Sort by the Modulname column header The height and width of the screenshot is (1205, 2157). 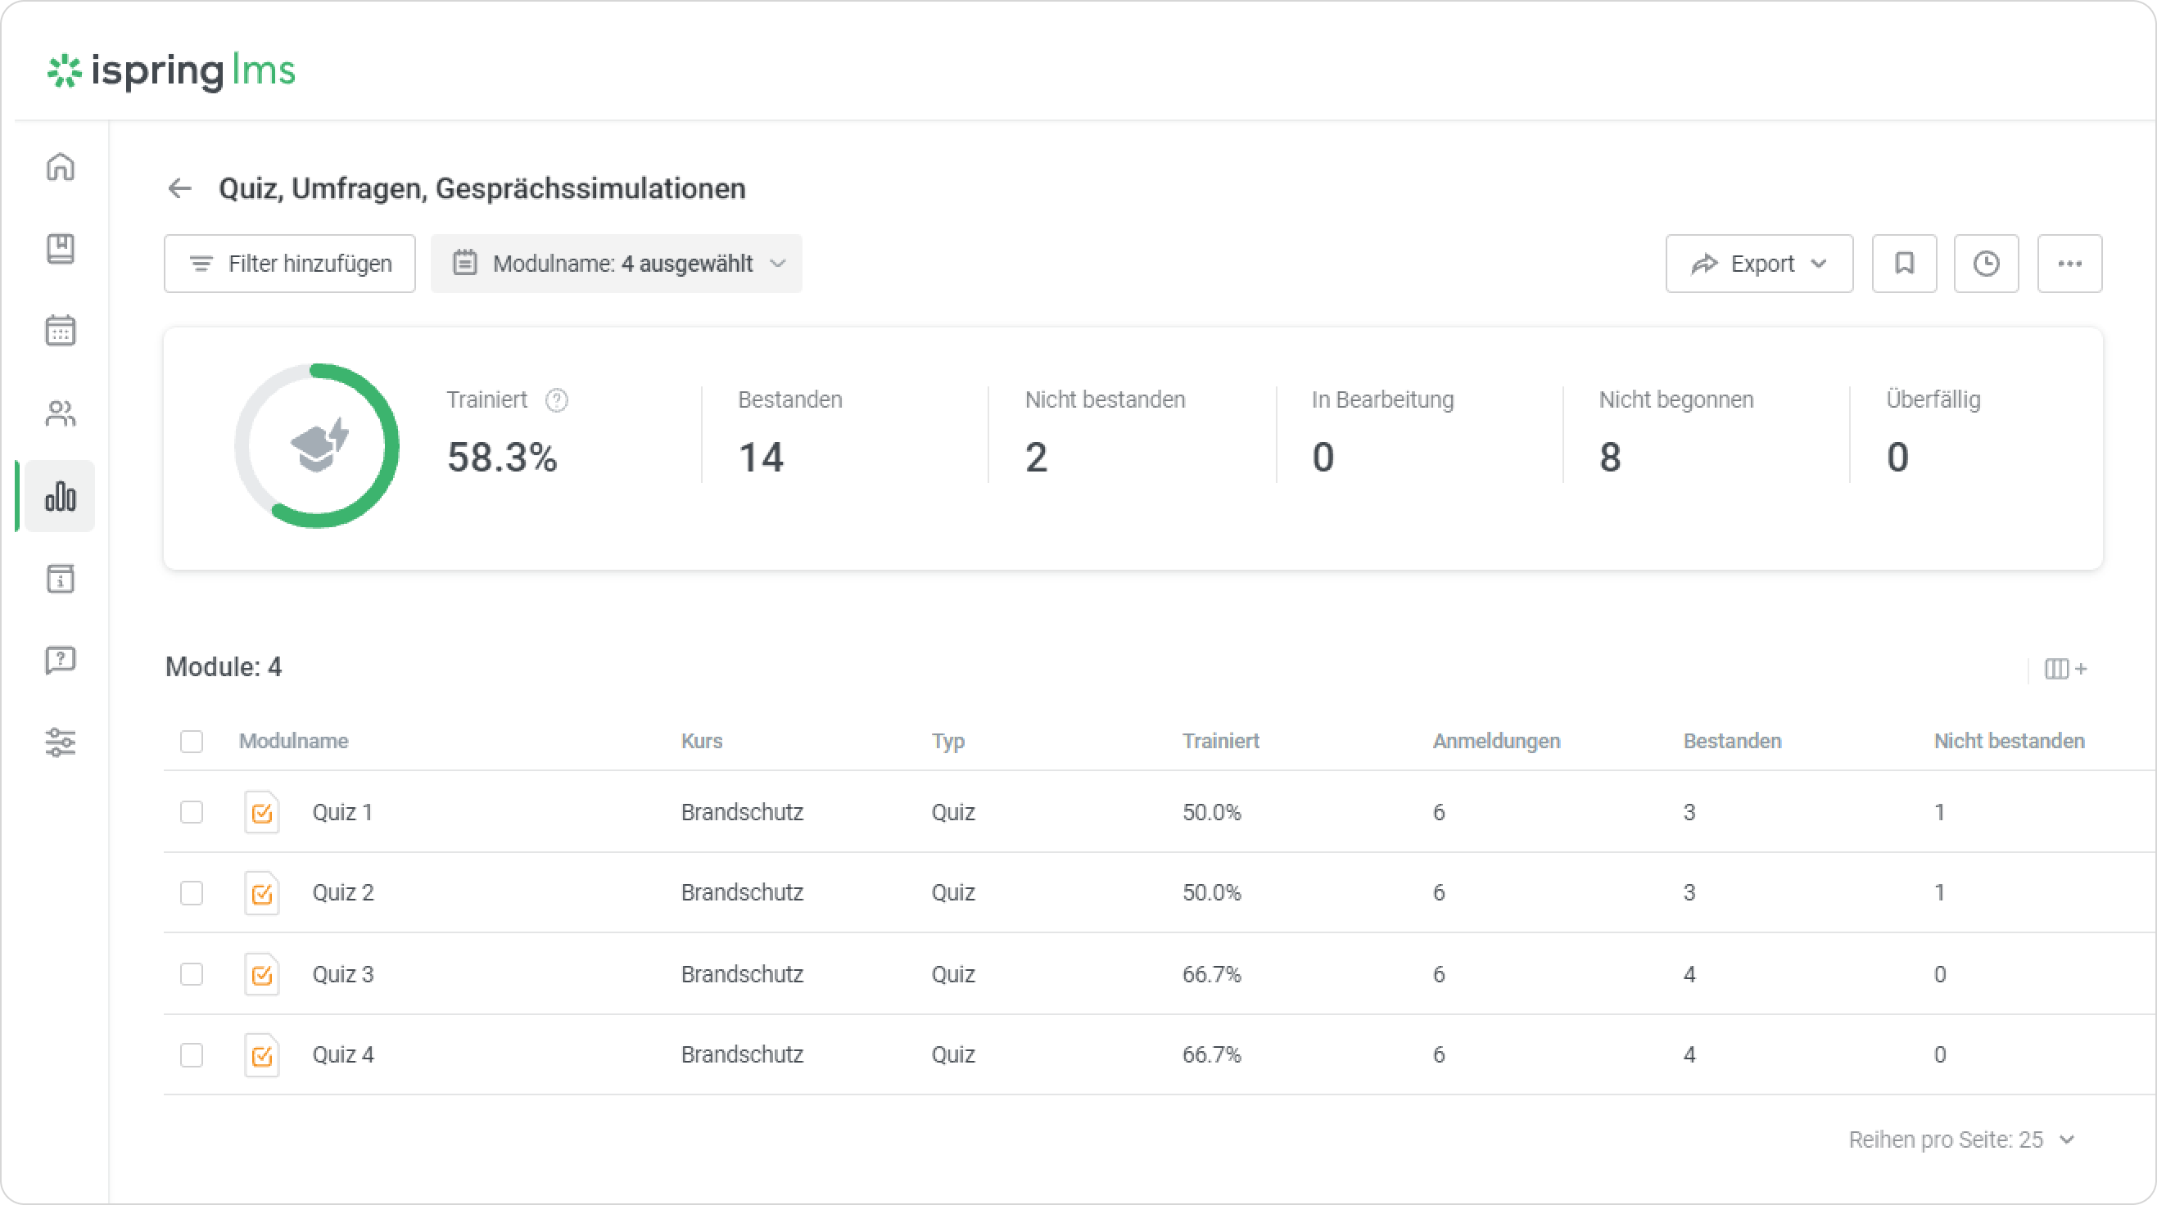[293, 742]
